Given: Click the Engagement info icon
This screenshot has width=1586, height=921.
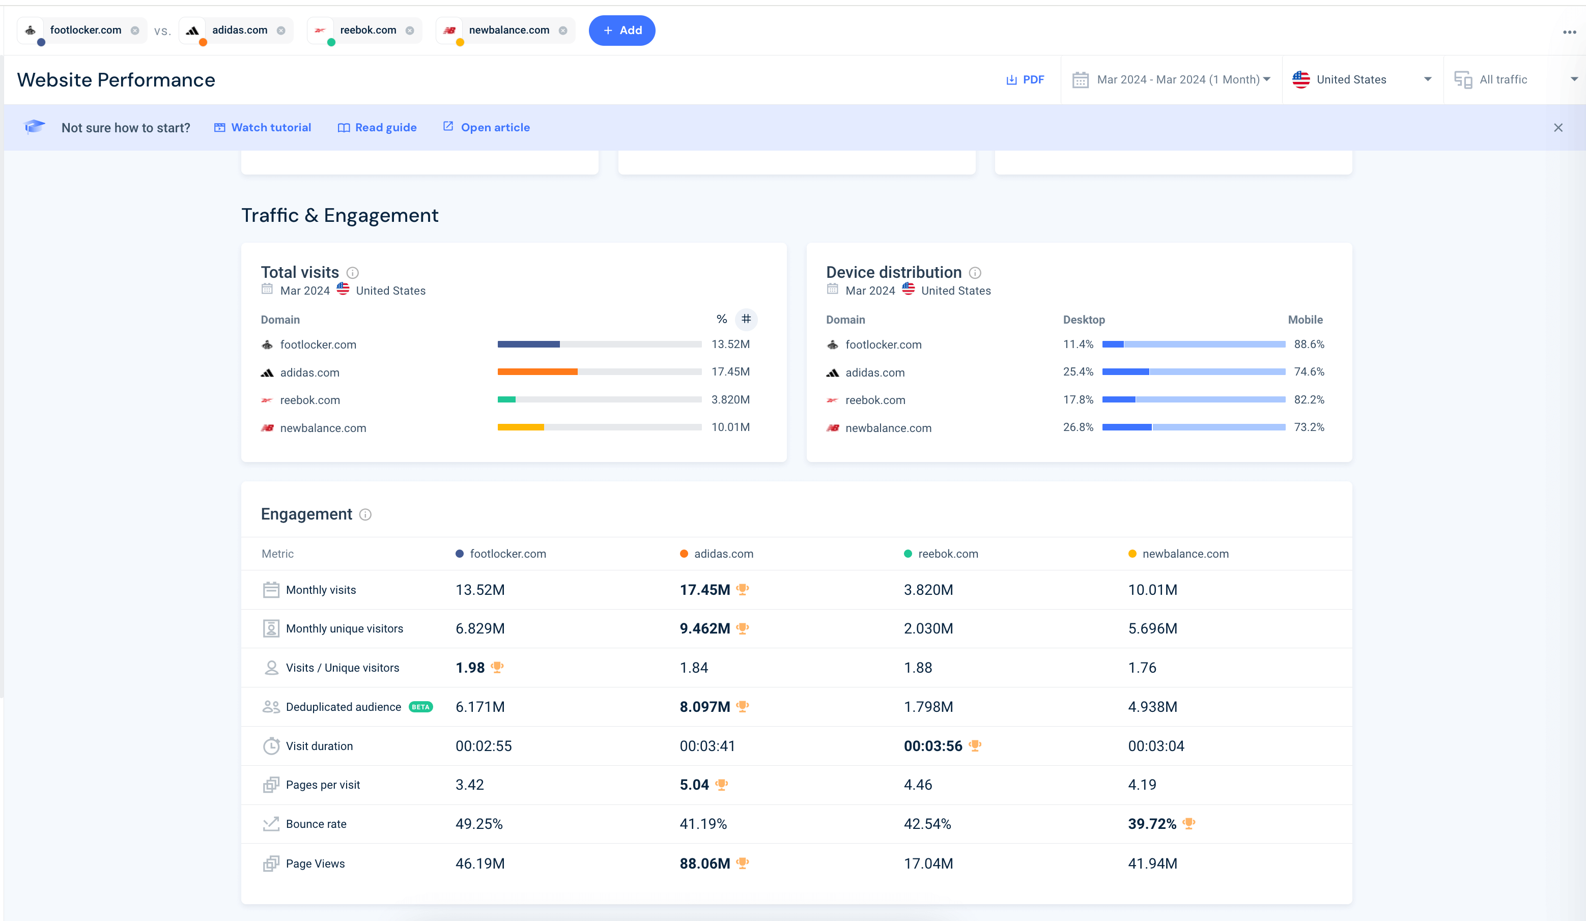Looking at the screenshot, I should [365, 514].
